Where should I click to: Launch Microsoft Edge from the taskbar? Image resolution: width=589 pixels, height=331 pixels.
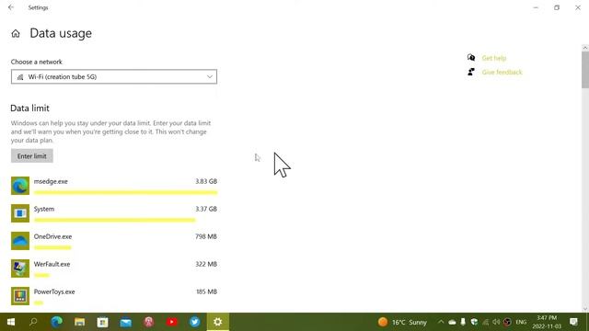point(57,322)
